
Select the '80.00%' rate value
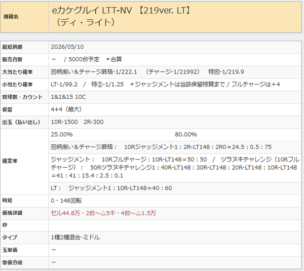tap(186, 134)
